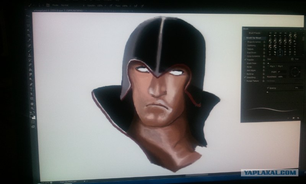Uncheck the Spacing checkbox
This screenshot has width=306, height=184.
coord(268,88)
